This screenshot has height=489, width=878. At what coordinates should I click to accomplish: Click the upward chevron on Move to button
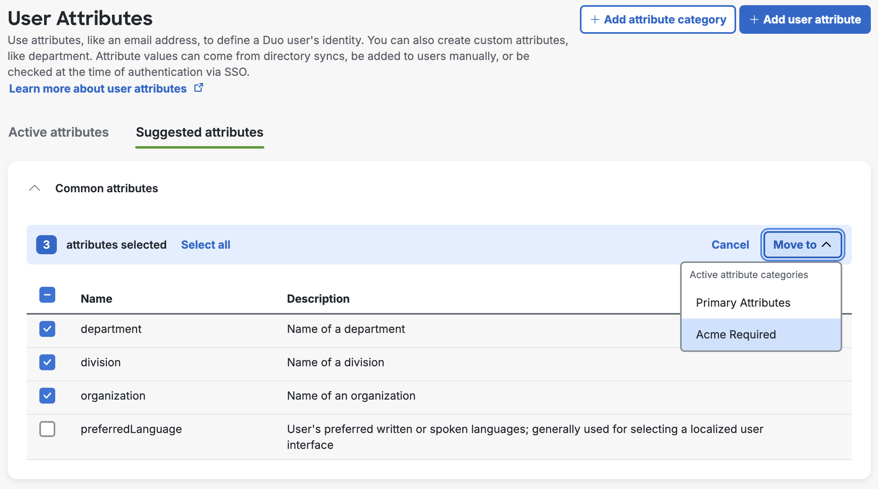[x=827, y=245]
